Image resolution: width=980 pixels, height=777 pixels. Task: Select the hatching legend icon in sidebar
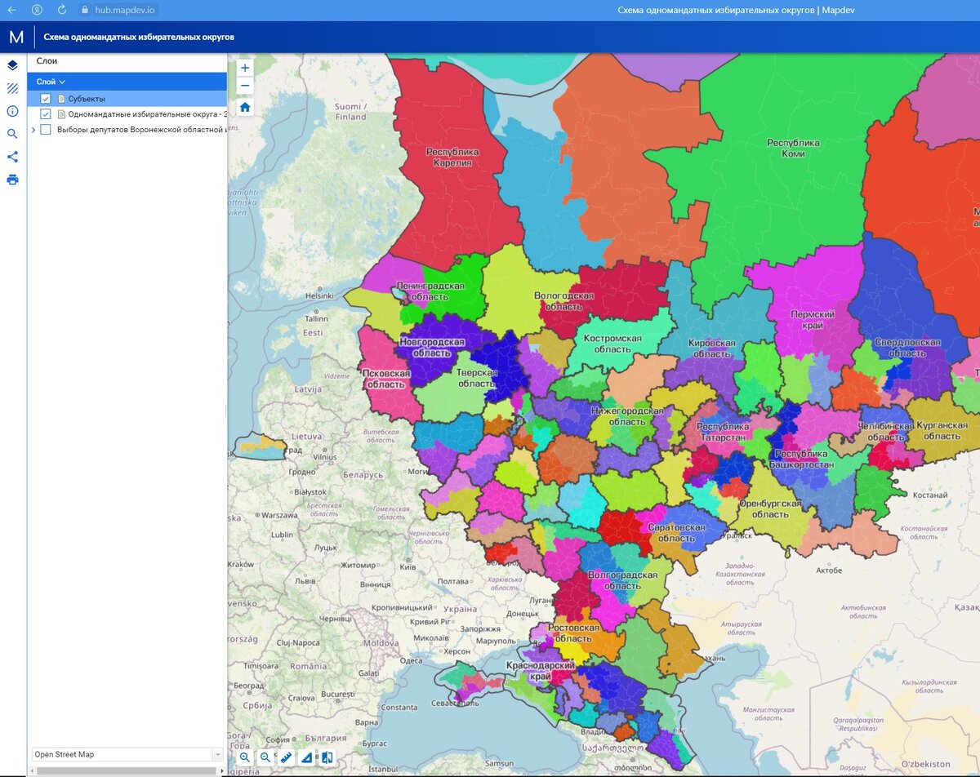coord(11,88)
